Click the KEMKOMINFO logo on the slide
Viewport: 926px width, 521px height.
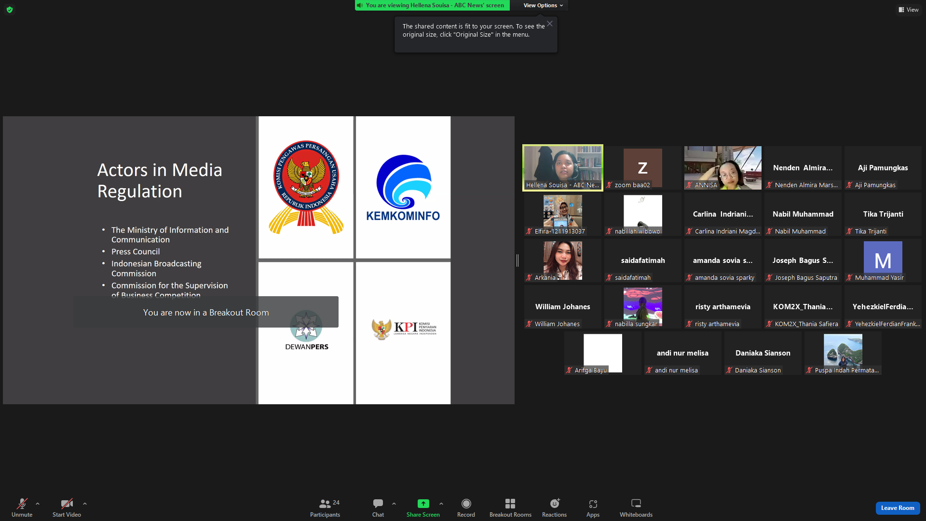coord(403,188)
